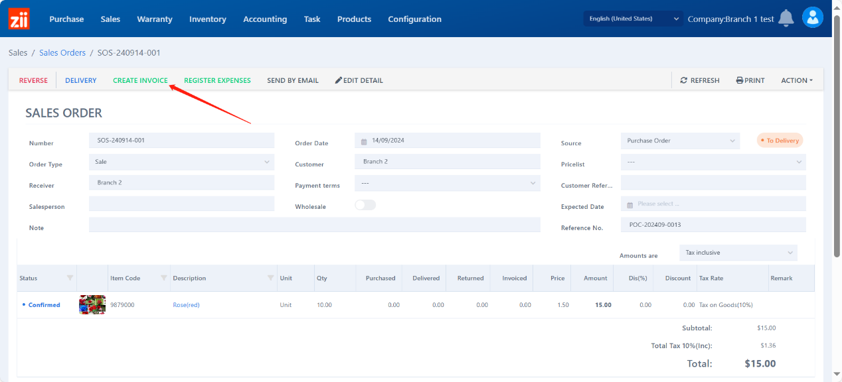The width and height of the screenshot is (842, 382).
Task: Expand the Order Type dropdown
Action: click(181, 162)
